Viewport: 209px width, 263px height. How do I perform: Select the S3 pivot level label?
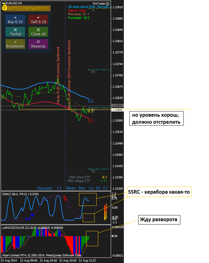click(93, 171)
